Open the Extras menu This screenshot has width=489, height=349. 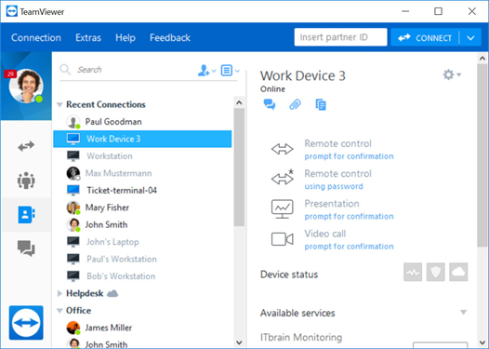(88, 38)
